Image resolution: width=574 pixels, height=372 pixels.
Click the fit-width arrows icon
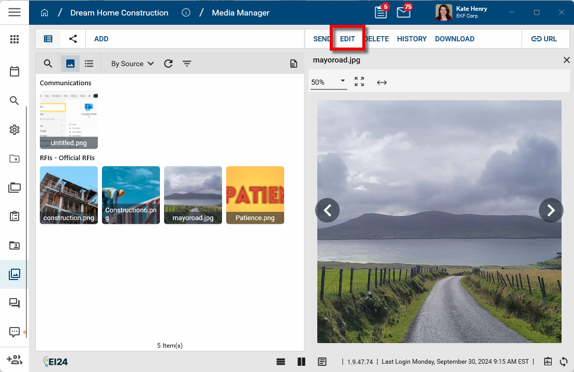[x=381, y=82]
